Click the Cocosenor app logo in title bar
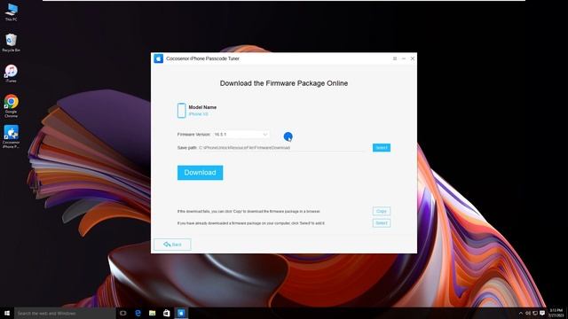 pyautogui.click(x=158, y=58)
